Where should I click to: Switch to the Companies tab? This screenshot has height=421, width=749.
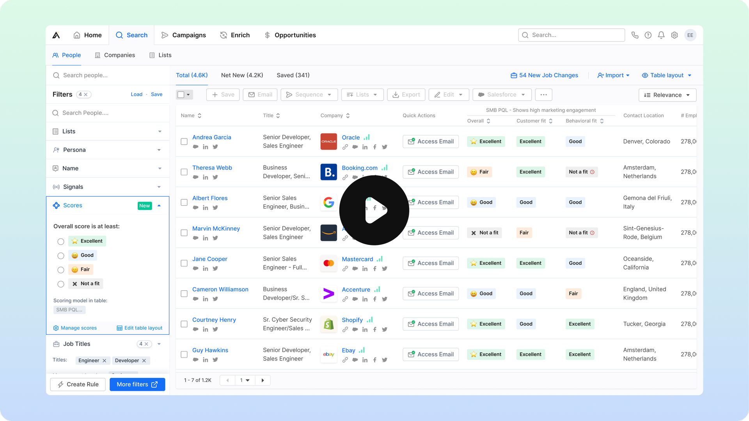click(x=115, y=55)
